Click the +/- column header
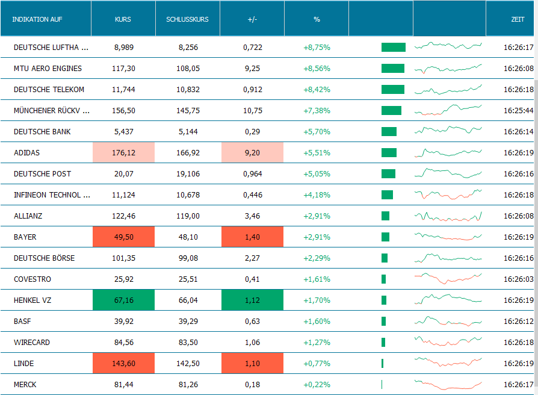 [252, 19]
